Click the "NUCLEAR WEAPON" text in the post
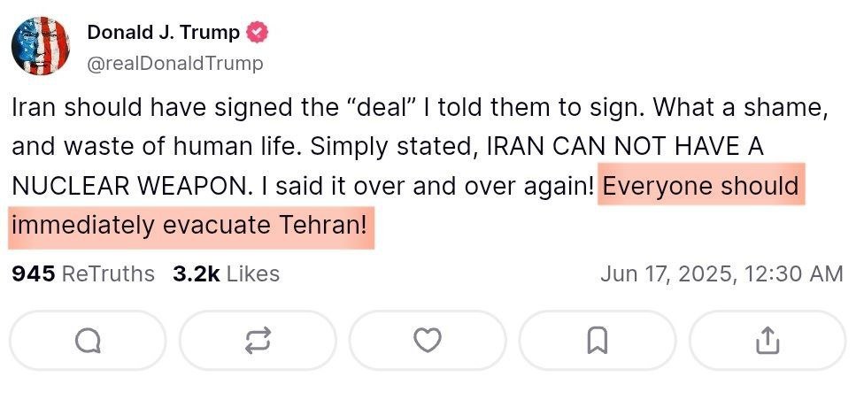 pyautogui.click(x=132, y=186)
